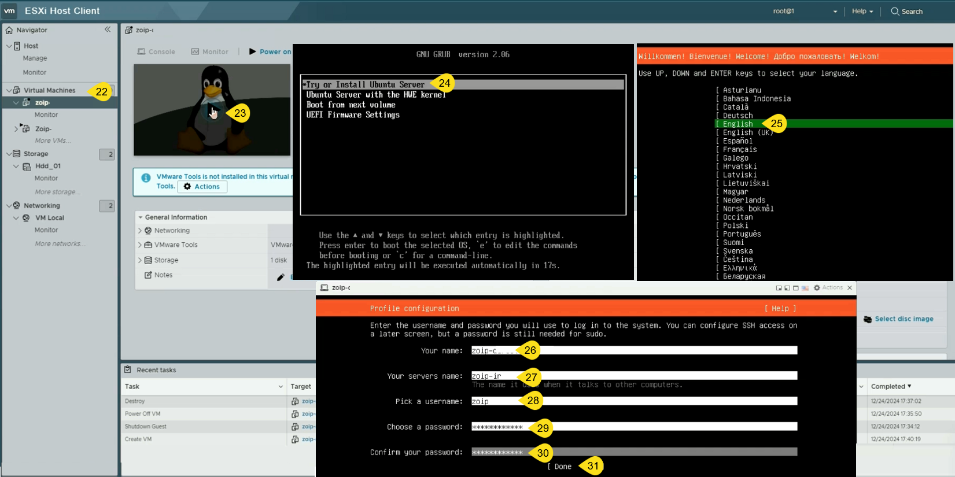Click the Tux VM console thumbnail
The width and height of the screenshot is (955, 477).
pyautogui.click(x=212, y=110)
